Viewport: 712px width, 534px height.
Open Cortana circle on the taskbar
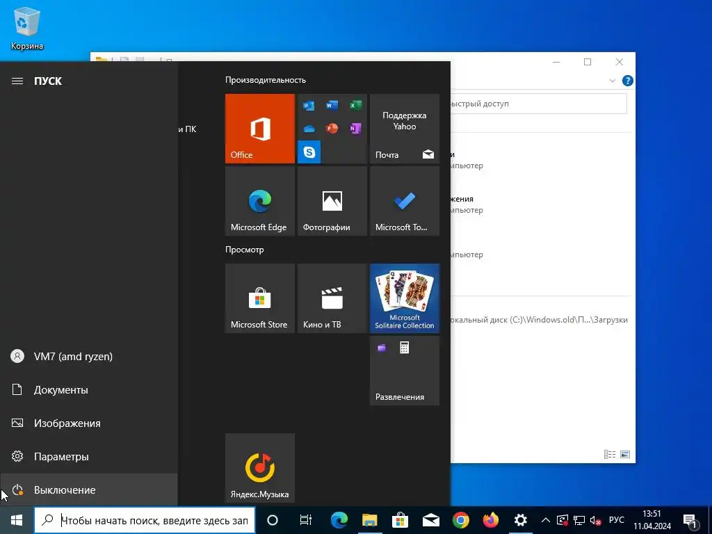pyautogui.click(x=272, y=520)
